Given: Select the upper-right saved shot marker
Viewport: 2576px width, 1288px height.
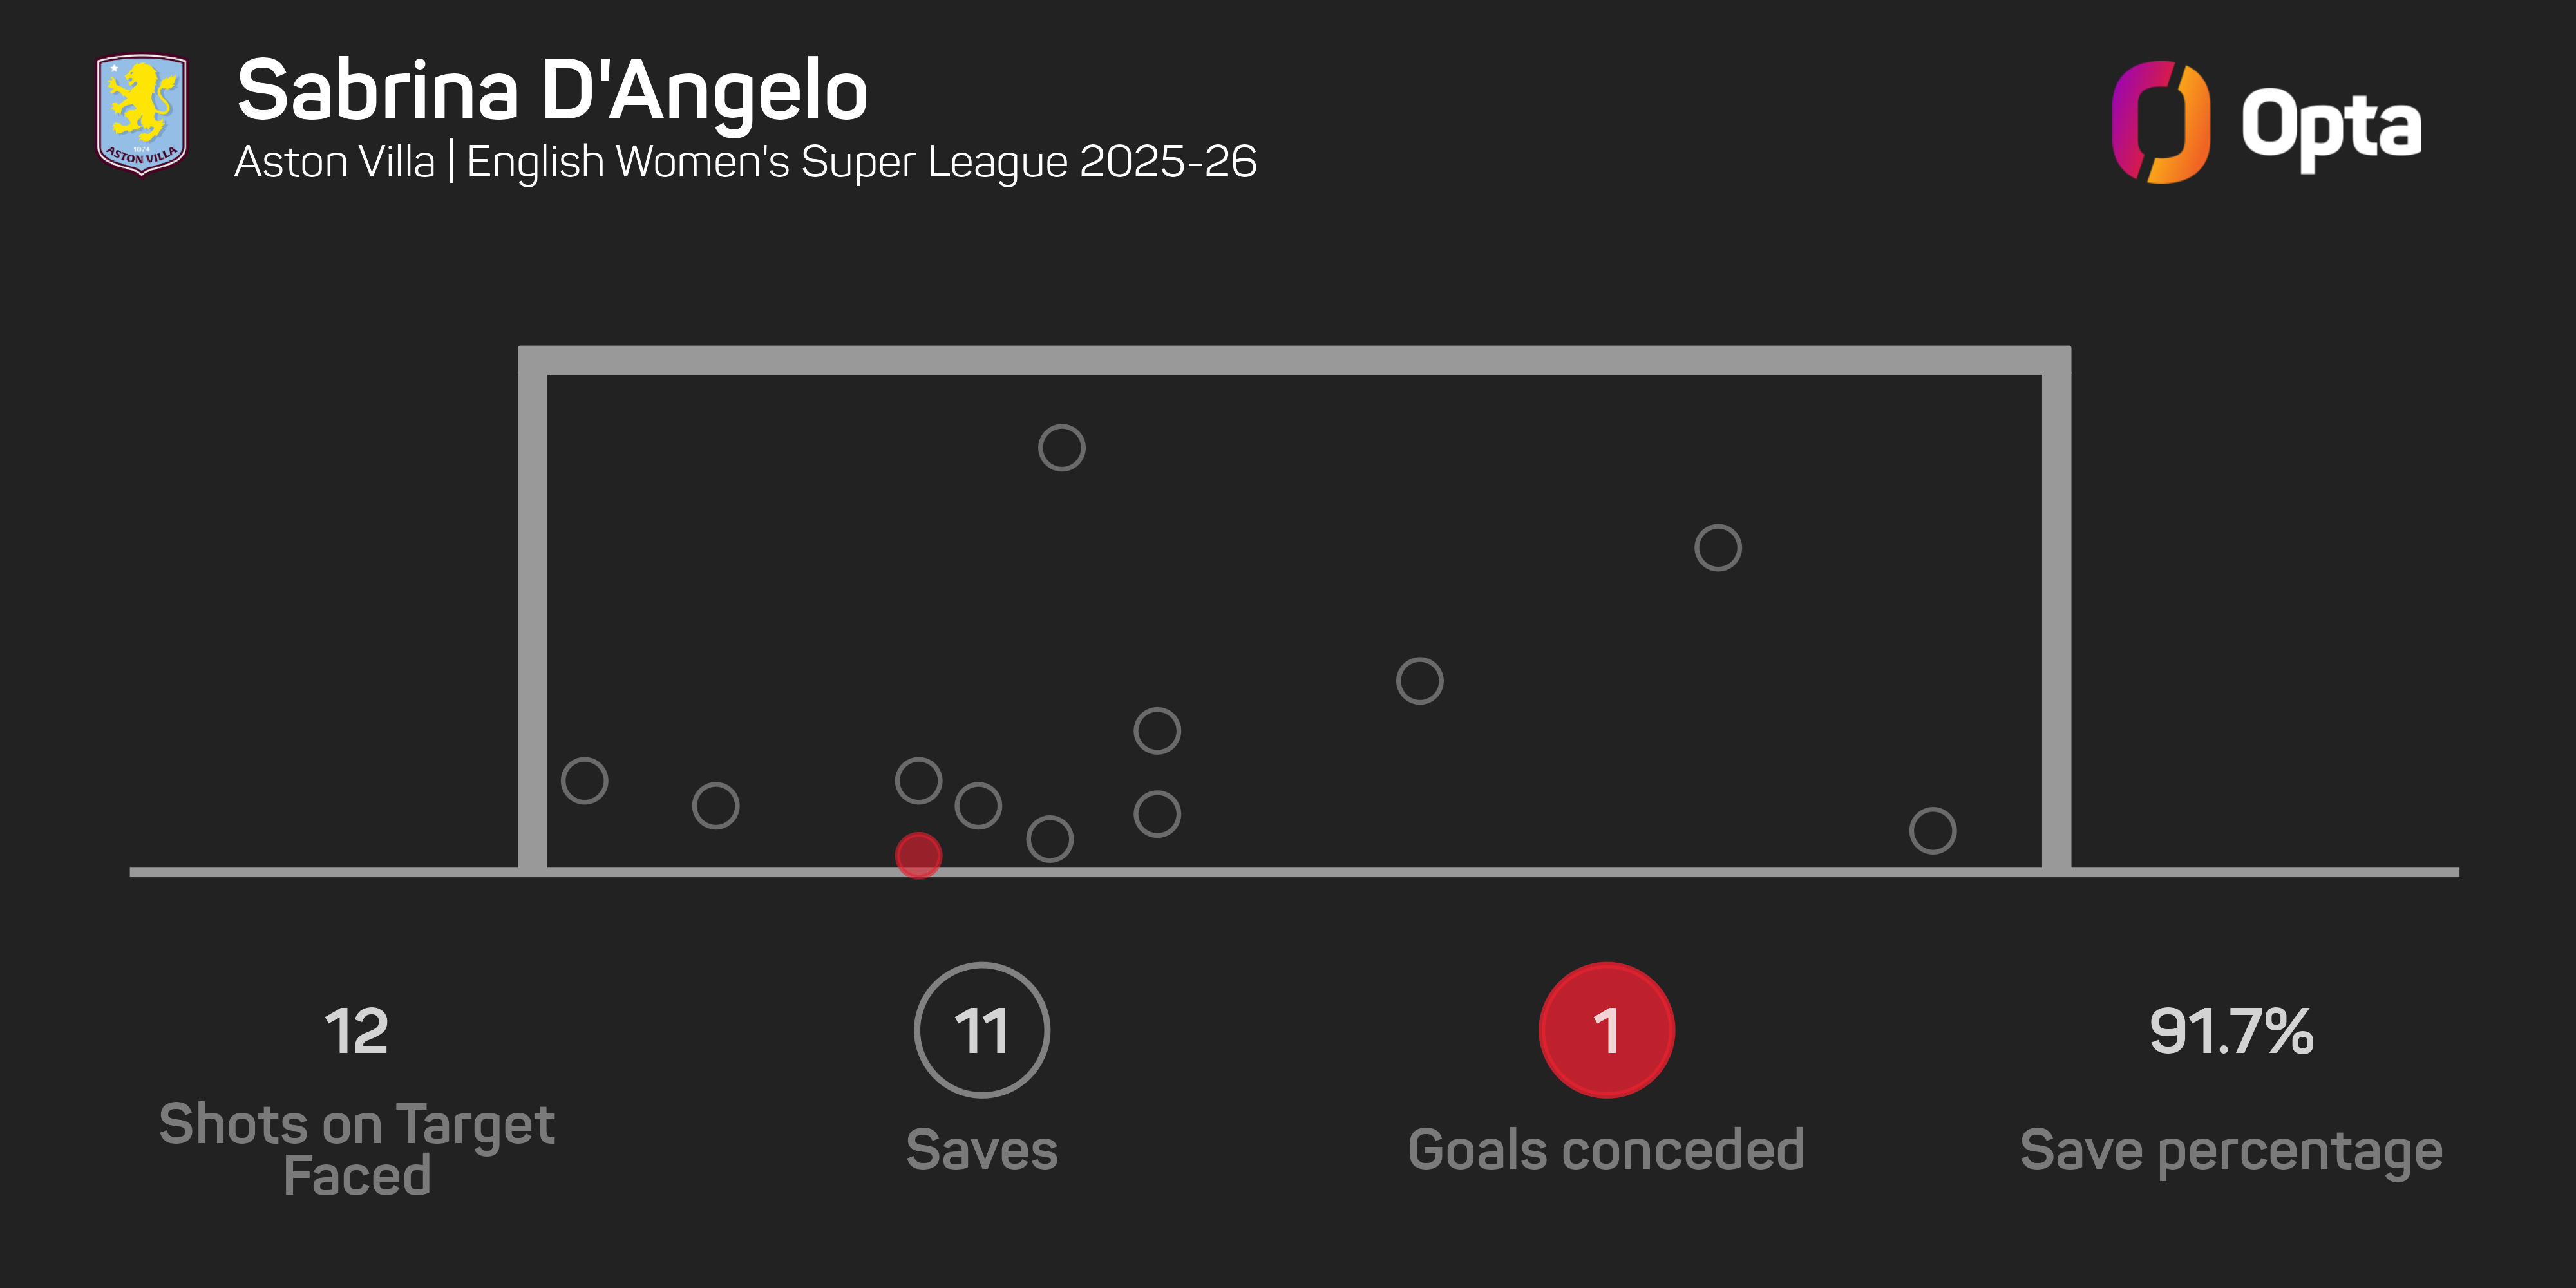Looking at the screenshot, I should pos(1717,548).
